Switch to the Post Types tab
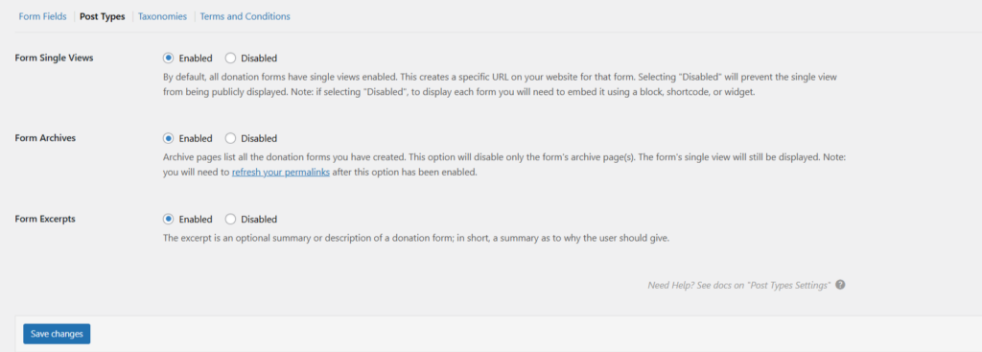The width and height of the screenshot is (982, 352). (x=102, y=16)
